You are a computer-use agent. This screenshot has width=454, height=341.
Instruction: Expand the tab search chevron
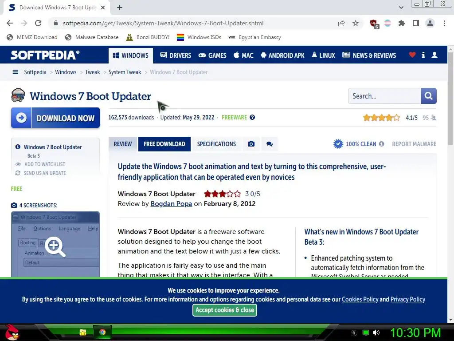click(401, 8)
